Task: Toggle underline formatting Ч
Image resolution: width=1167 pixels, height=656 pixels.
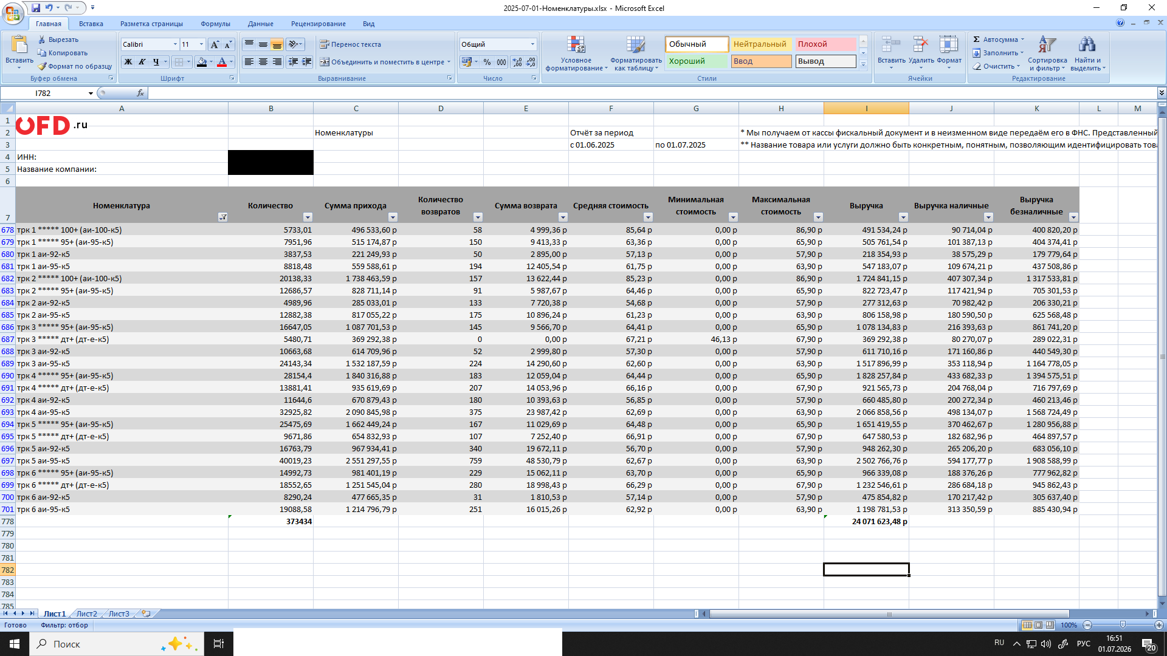Action: pyautogui.click(x=156, y=62)
